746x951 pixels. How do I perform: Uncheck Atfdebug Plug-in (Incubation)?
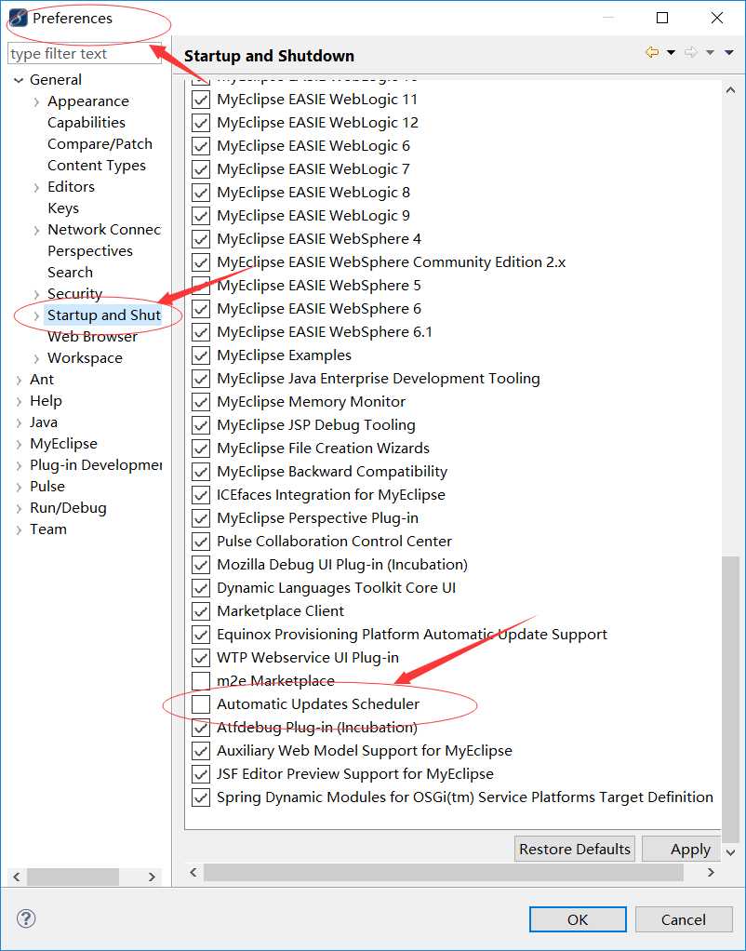point(201,728)
